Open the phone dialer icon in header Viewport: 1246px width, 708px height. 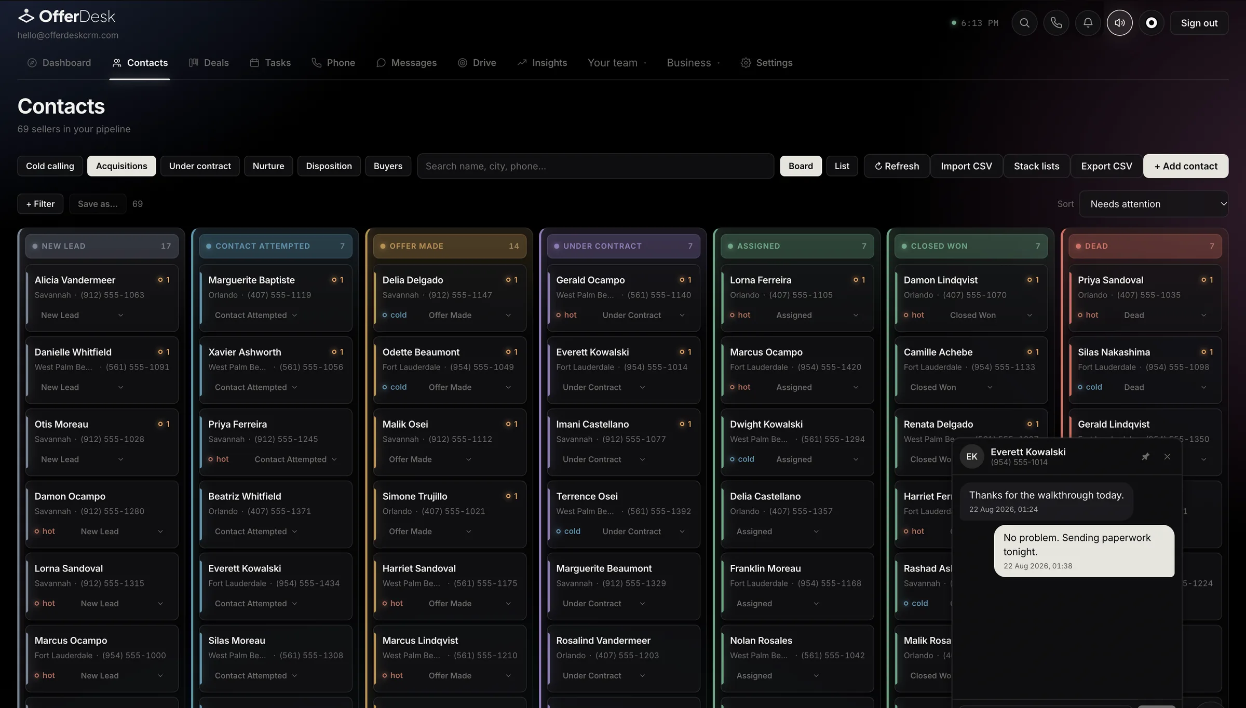point(1056,23)
